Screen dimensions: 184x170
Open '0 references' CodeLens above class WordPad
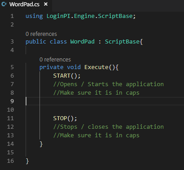click(41, 34)
